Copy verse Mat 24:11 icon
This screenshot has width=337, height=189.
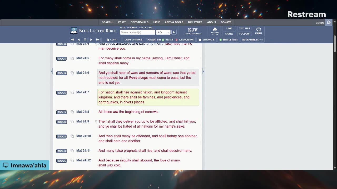72,151
